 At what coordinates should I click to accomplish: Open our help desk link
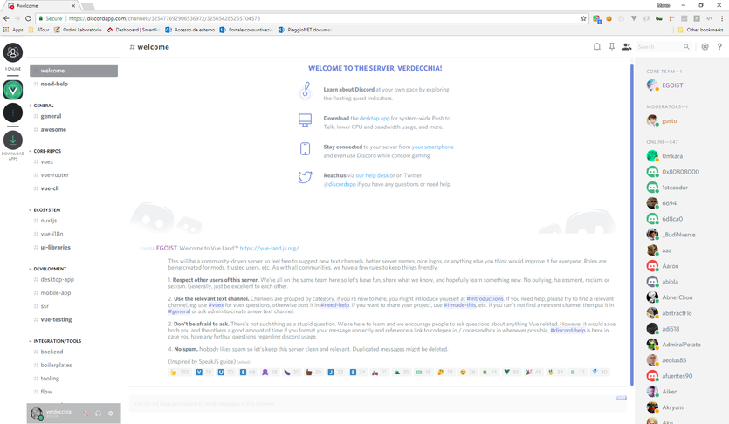pos(372,175)
